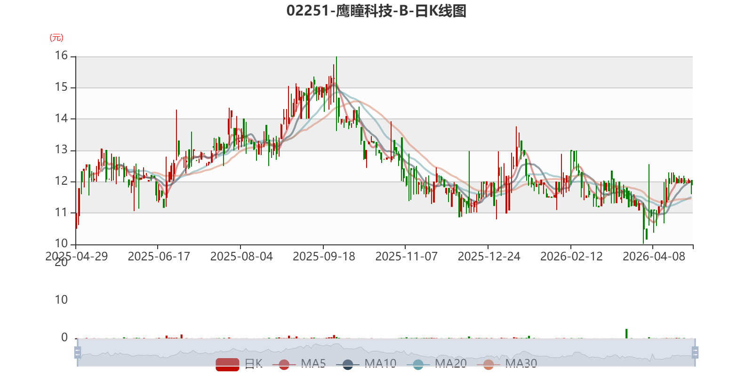Click the 2025-12-24 x-axis label

pyautogui.click(x=489, y=256)
